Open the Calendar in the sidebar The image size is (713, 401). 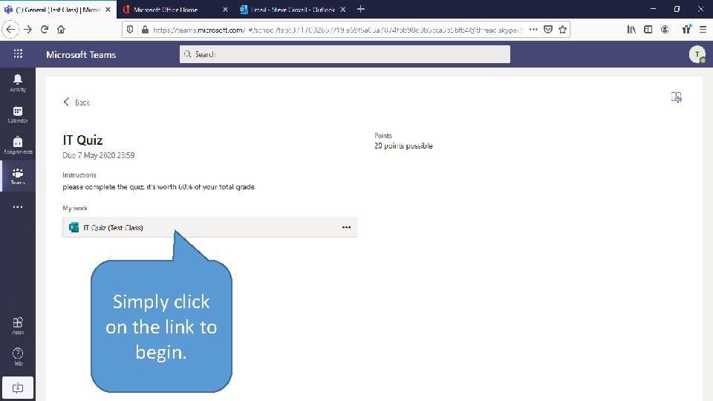[x=18, y=114]
